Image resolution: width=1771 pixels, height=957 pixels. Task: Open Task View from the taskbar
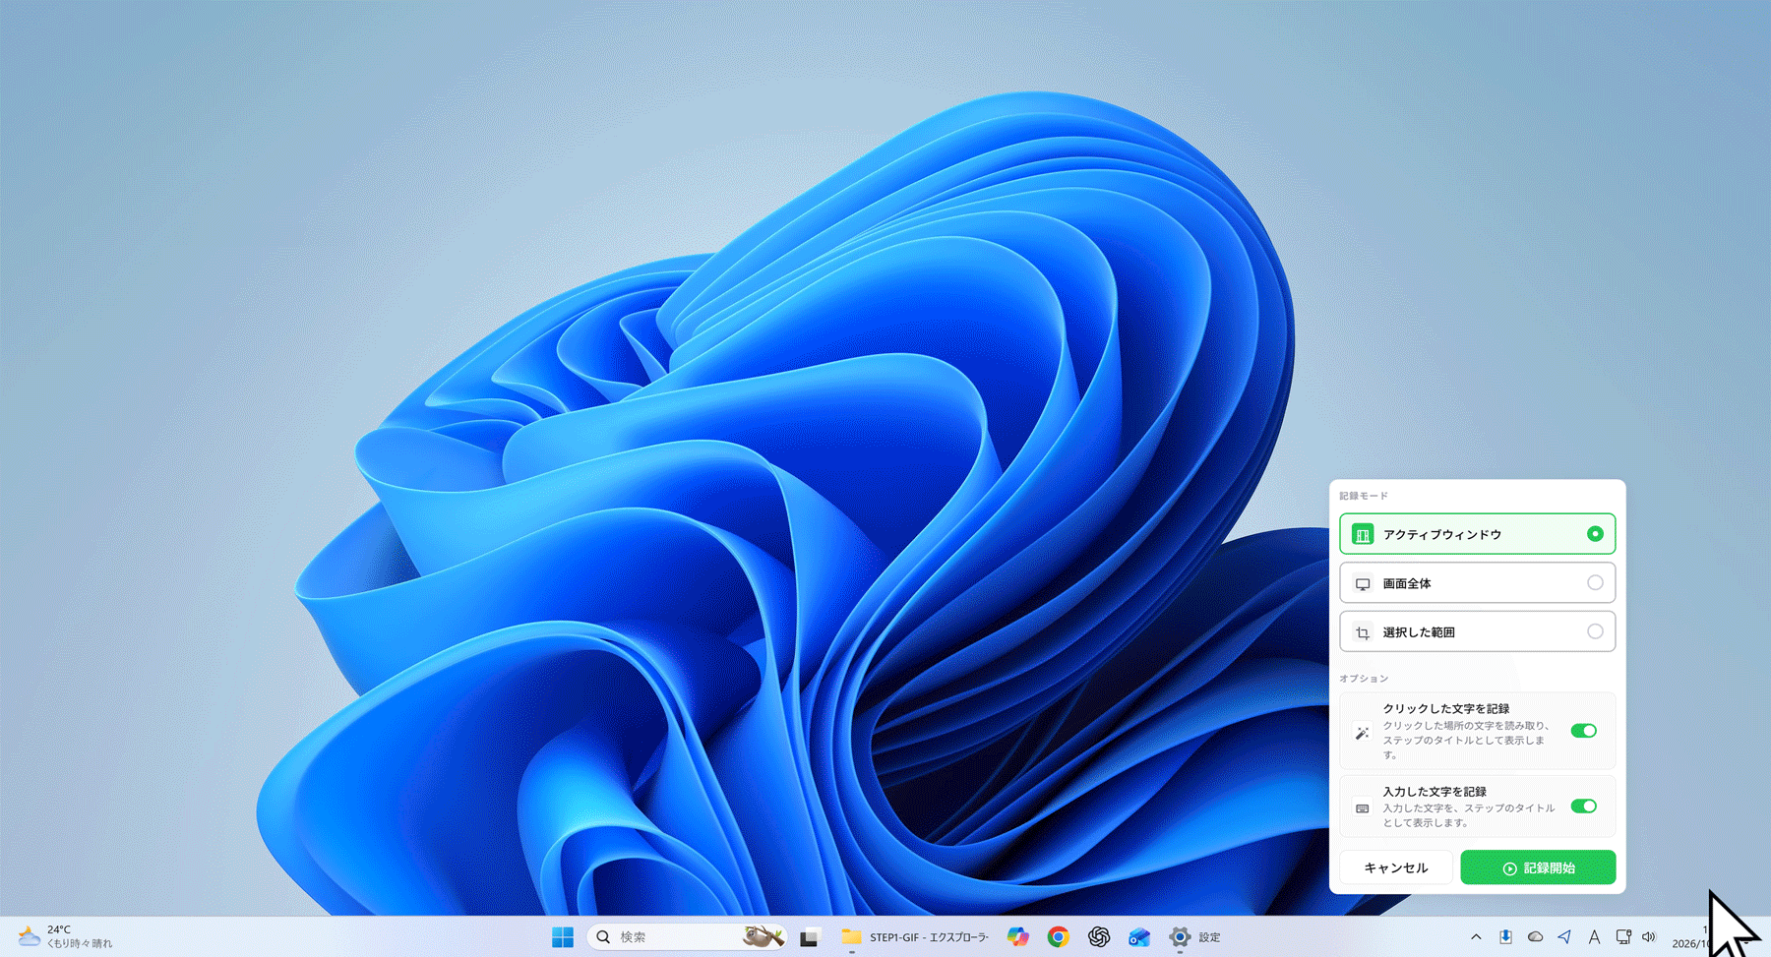click(810, 937)
